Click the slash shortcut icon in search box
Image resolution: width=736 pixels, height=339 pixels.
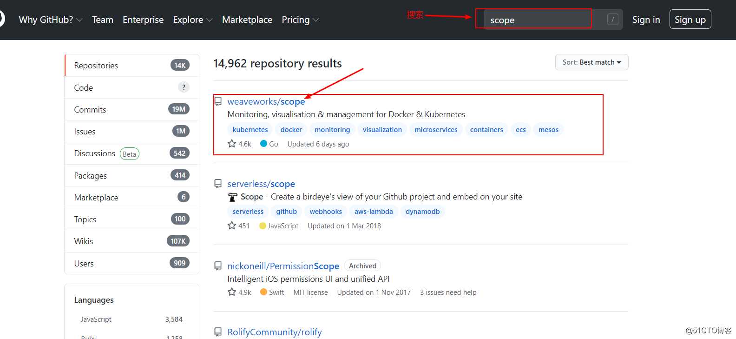613,20
